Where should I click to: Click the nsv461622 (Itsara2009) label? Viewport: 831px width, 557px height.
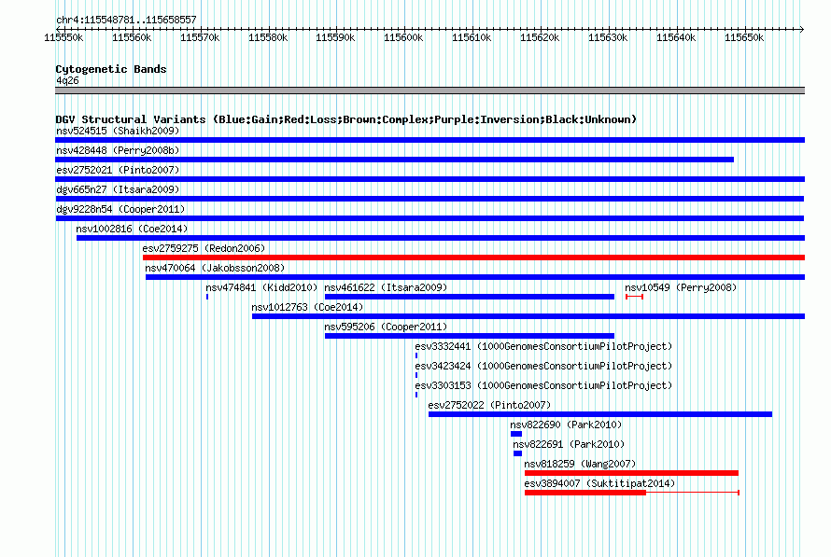pos(386,287)
